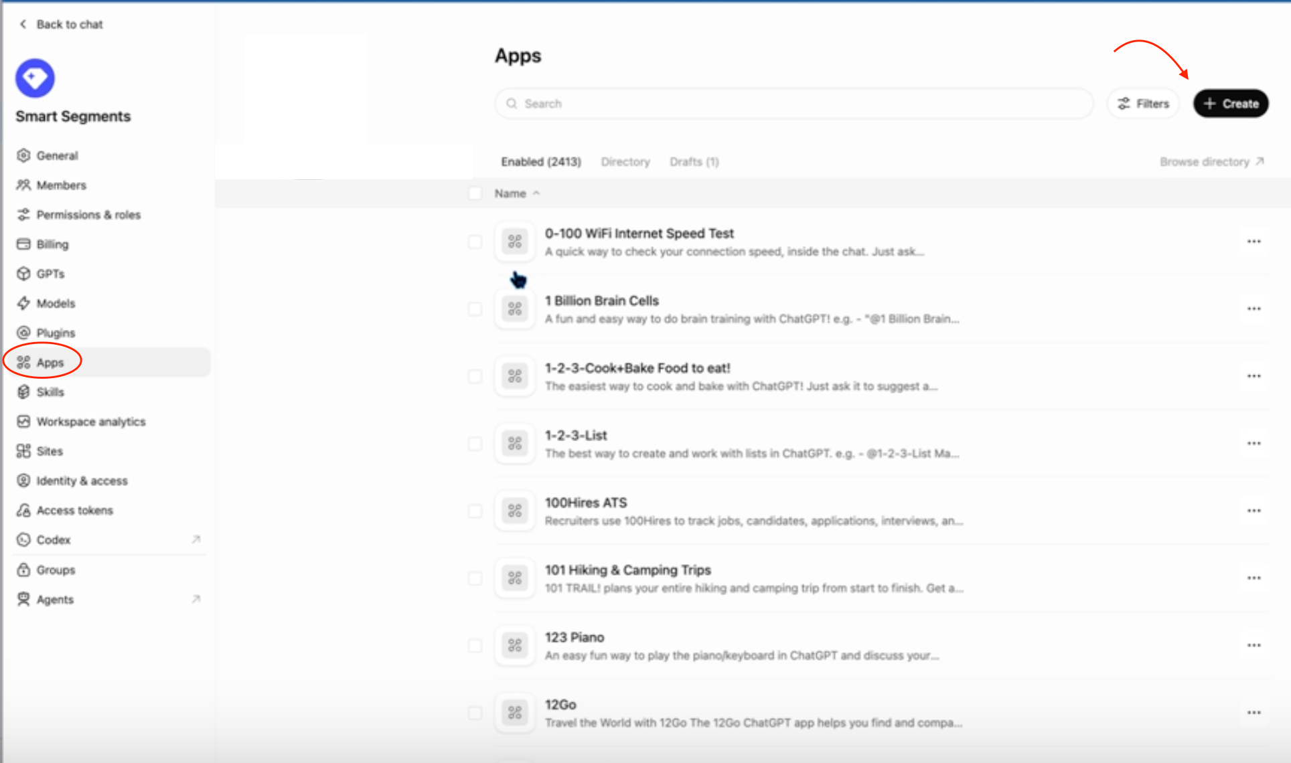The image size is (1291, 763).
Task: Open more options for 1 Billion Brain Cells
Action: pyautogui.click(x=1254, y=309)
